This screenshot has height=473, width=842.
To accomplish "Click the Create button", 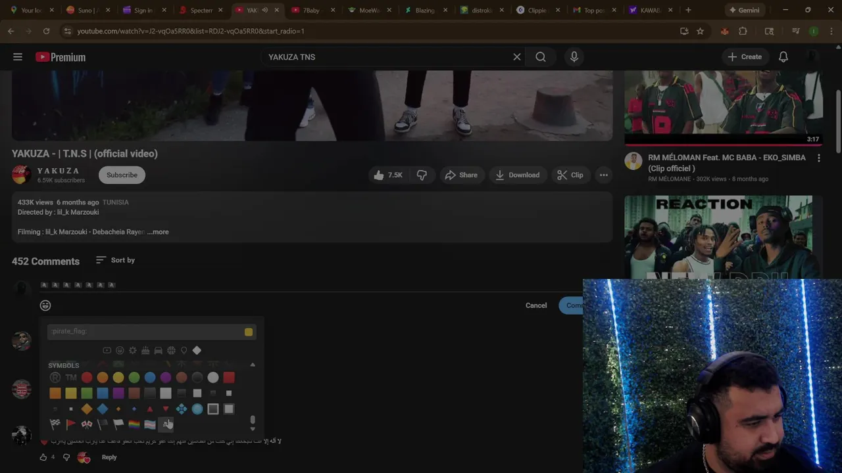I will tap(745, 57).
